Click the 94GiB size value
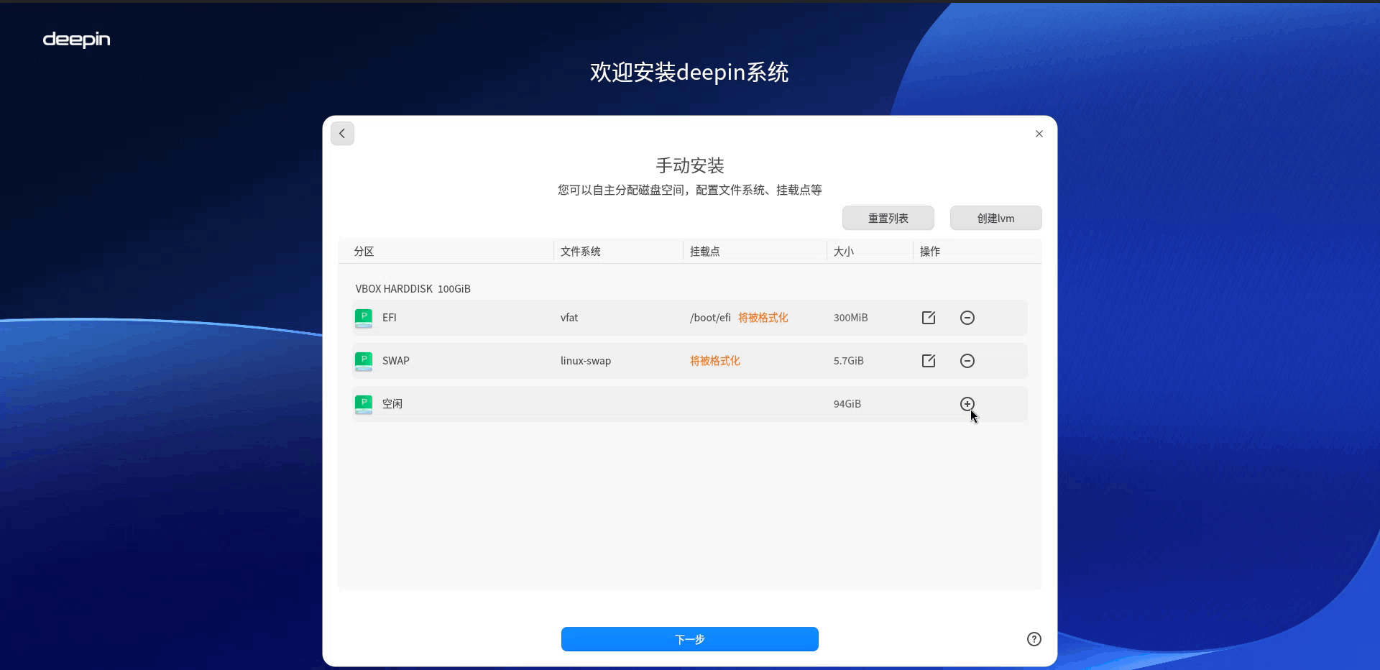Viewport: 1380px width, 670px height. (847, 404)
